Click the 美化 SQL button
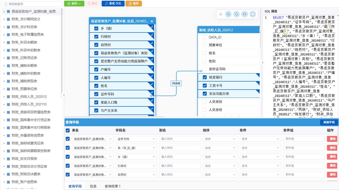Image resolution: width=339 pixels, height=190 pixels. (x=113, y=3)
